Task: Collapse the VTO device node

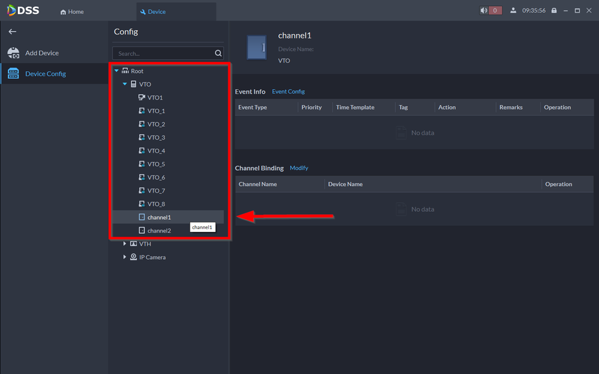Action: 125,84
